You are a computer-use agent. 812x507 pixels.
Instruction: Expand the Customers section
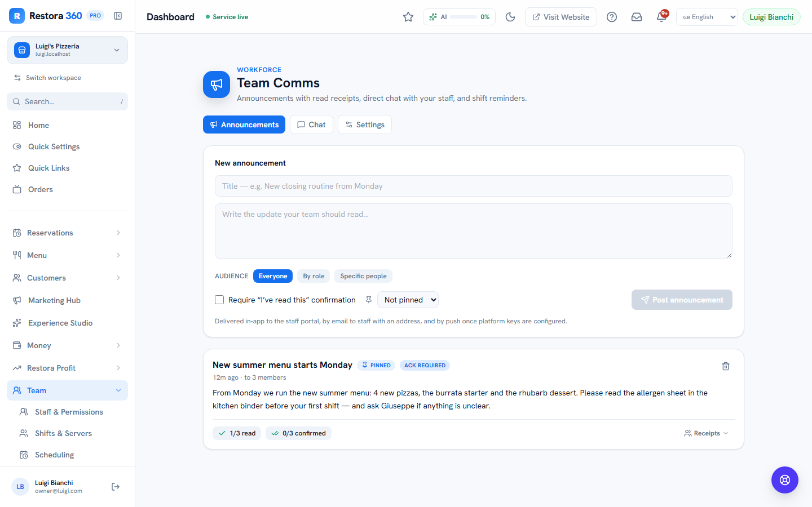coord(67,278)
